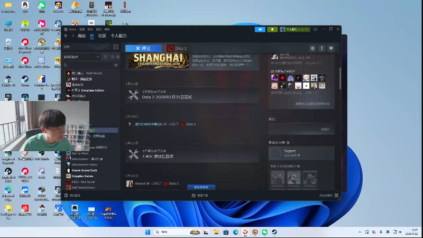Select Goose Goose Duck in library
The width and height of the screenshot is (423, 238).
(84, 170)
